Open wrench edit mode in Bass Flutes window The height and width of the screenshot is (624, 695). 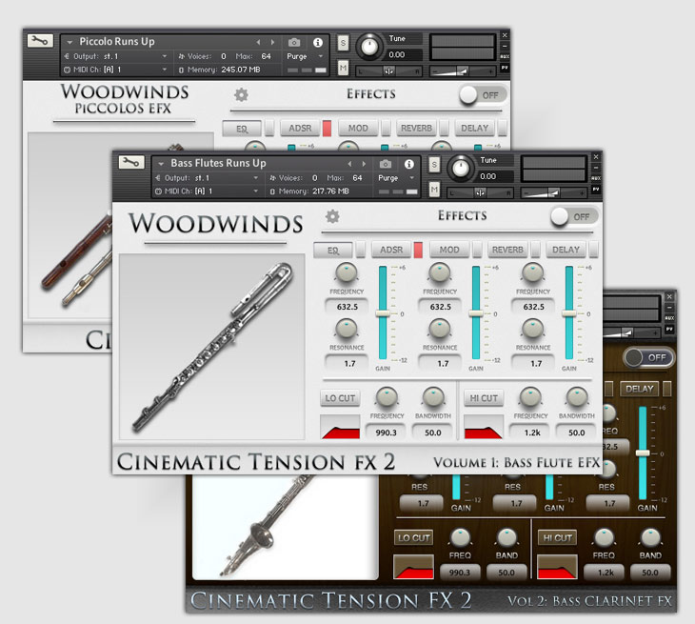131,162
